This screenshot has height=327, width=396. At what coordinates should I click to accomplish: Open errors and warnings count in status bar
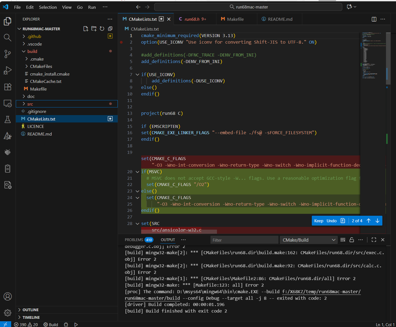pyautogui.click(x=26, y=324)
